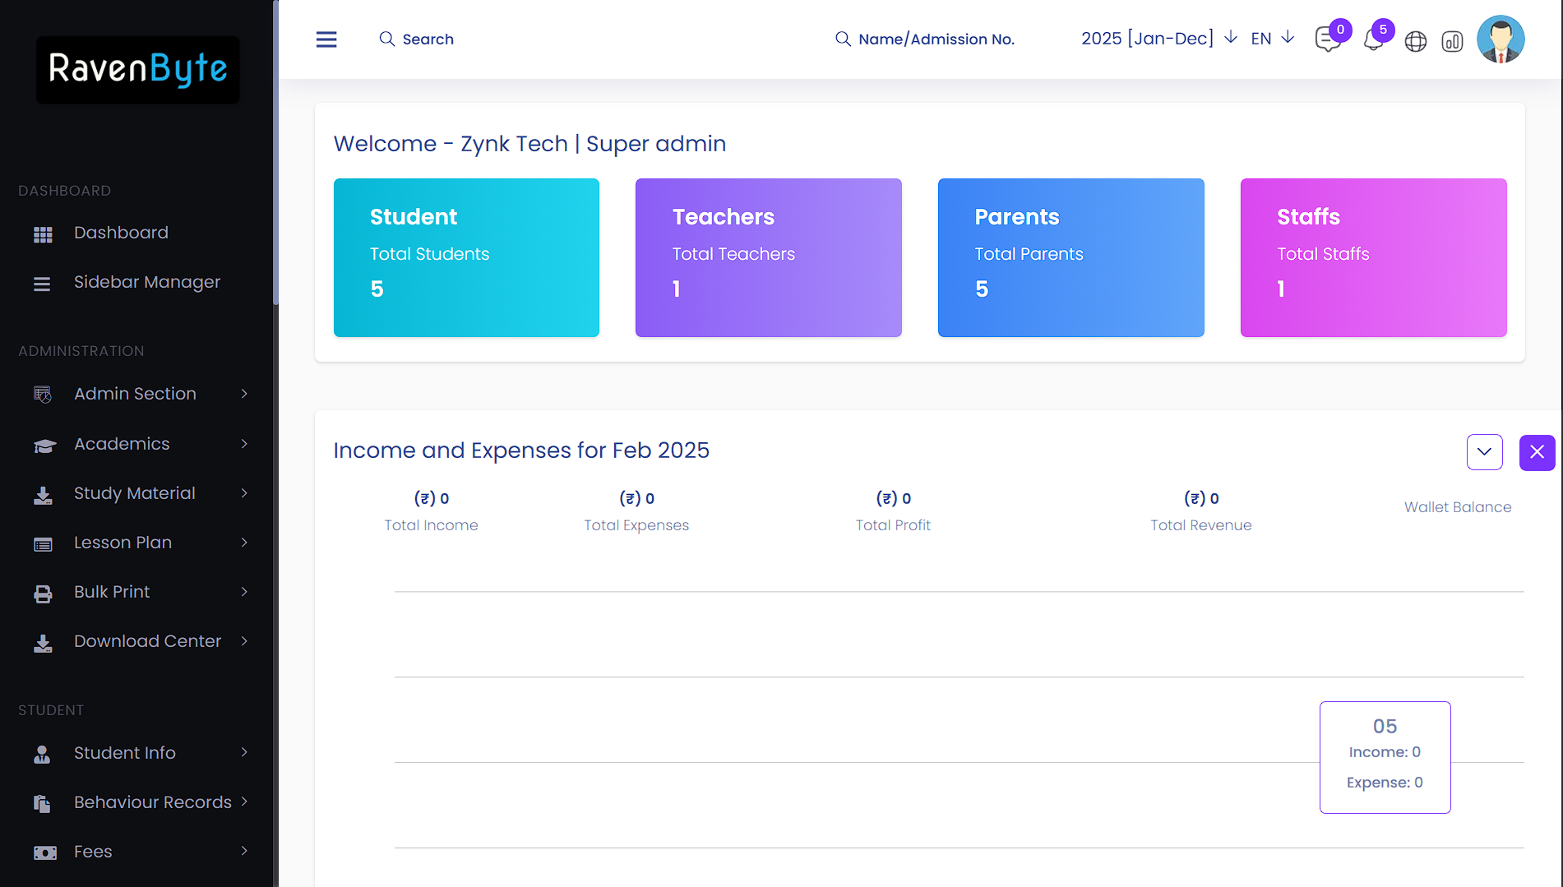Click the search magnifier icon in top bar
The height and width of the screenshot is (887, 1563).
click(x=387, y=39)
